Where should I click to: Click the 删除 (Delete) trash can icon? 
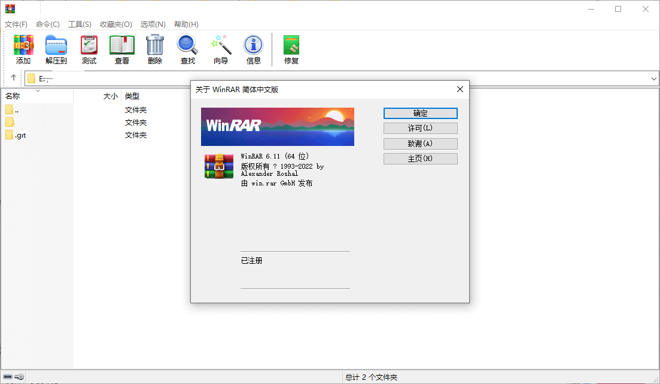pos(155,49)
